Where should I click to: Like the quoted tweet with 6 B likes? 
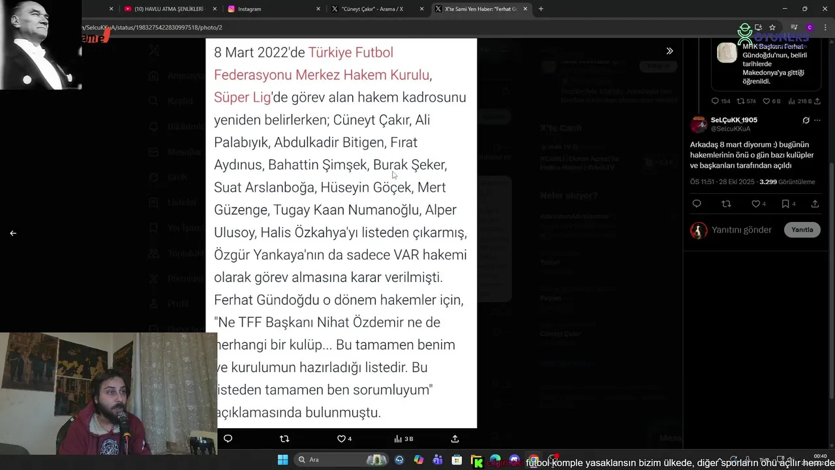coord(772,101)
